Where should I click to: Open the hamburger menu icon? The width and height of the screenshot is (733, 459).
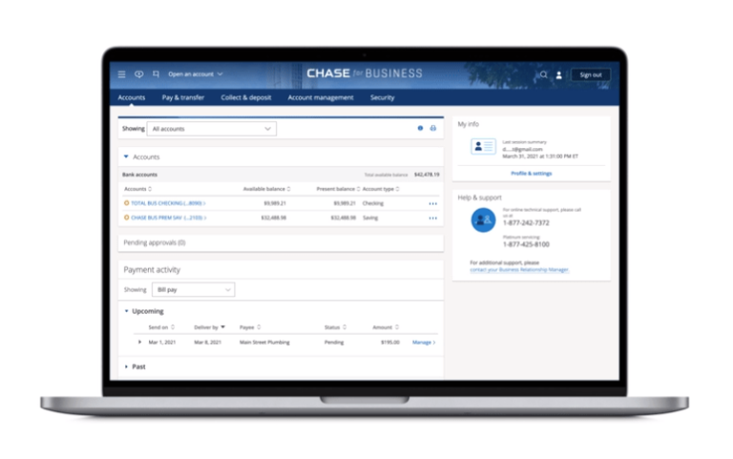click(121, 74)
